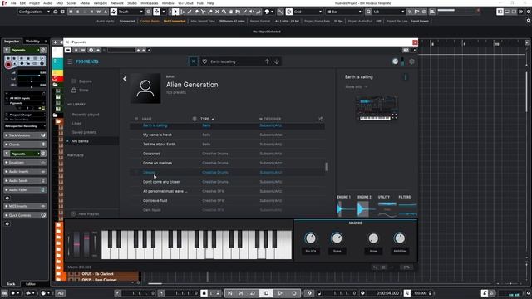Select the Glue tool
The image size is (532, 299).
click(210, 12)
